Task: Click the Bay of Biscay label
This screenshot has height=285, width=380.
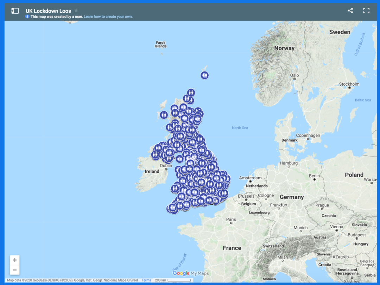Action: [179, 262]
